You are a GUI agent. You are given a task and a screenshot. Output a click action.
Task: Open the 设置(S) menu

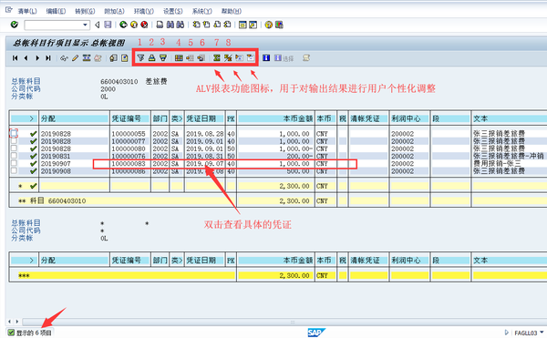pos(172,11)
